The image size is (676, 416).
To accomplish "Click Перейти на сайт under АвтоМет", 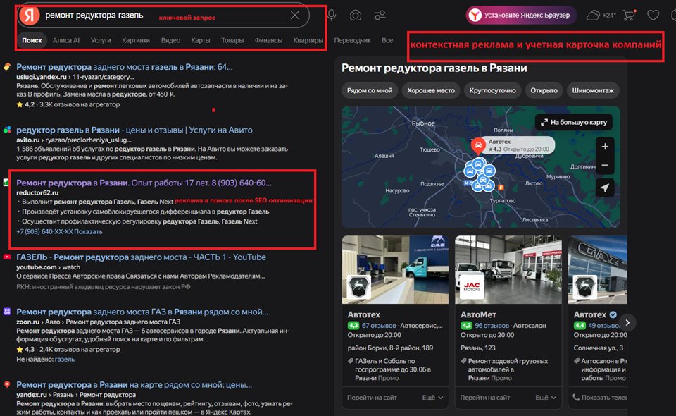I will pyautogui.click(x=485, y=398).
